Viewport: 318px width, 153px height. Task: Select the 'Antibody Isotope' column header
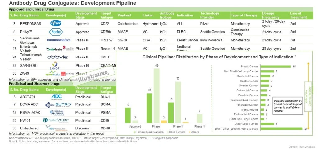[167, 15]
